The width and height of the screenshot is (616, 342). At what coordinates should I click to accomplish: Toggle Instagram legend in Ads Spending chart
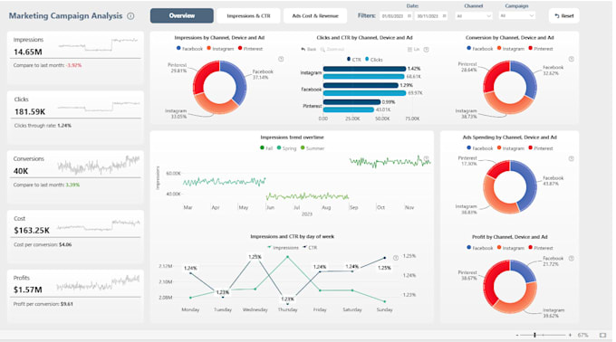[x=511, y=148]
